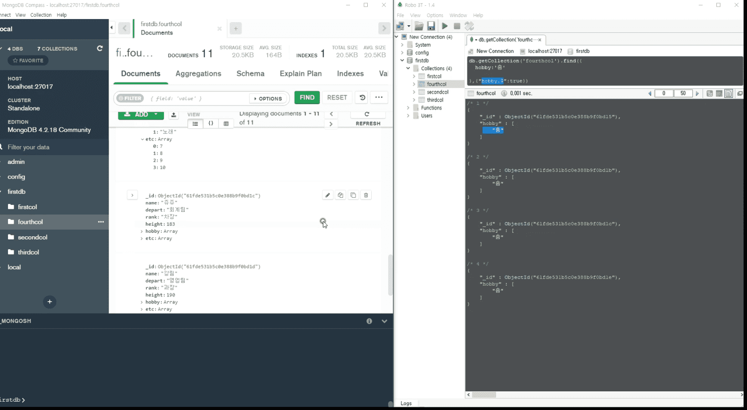Switch to JSON curly-braces view

[211, 124]
